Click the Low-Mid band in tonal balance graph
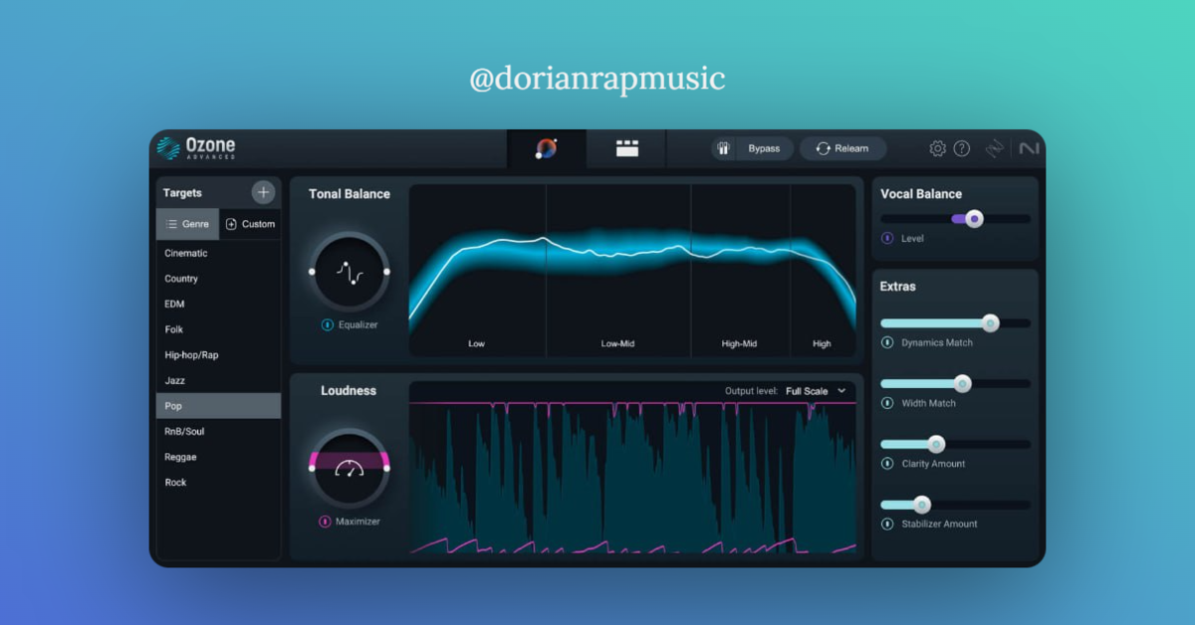This screenshot has width=1195, height=625. (618, 271)
